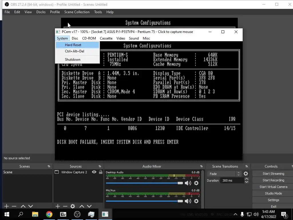Choose Hard Reset from PCem System menu
Image resolution: width=293 pixels, height=220 pixels.
click(77, 45)
